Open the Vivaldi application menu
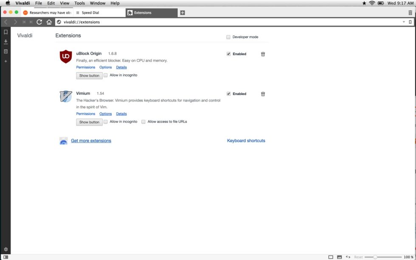The height and width of the screenshot is (260, 416). (22, 3)
